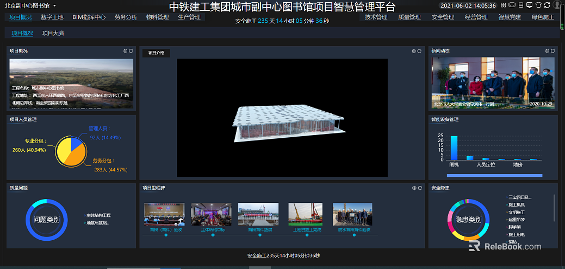Click the 问题类别 donut chart center
The width and height of the screenshot is (565, 269).
[46, 220]
